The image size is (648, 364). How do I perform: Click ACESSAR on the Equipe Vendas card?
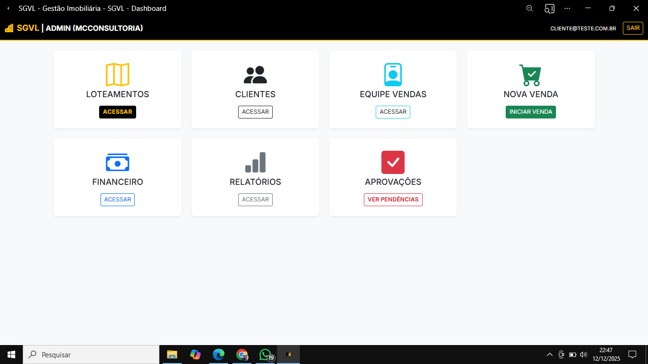393,112
